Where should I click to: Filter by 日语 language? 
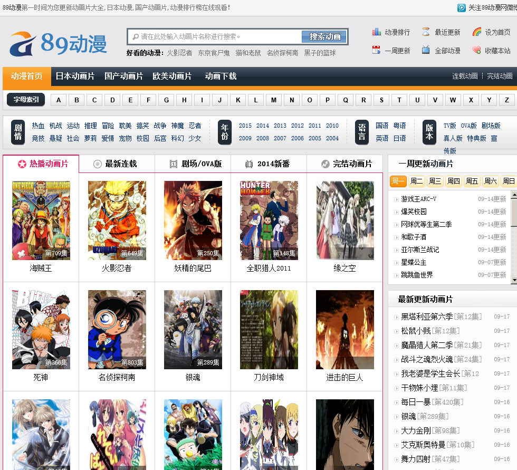tap(399, 138)
